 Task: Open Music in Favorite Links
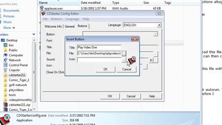point(8,22)
